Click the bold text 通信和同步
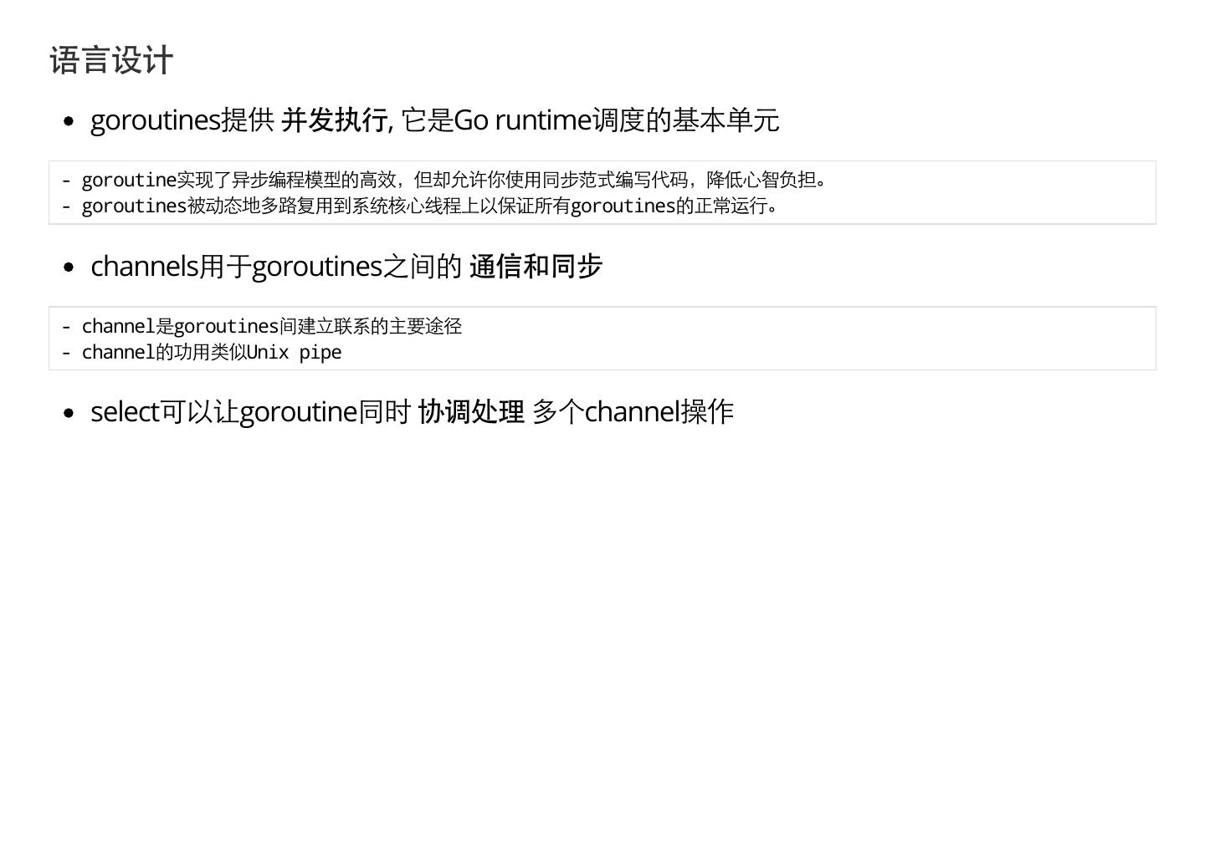 click(x=536, y=266)
